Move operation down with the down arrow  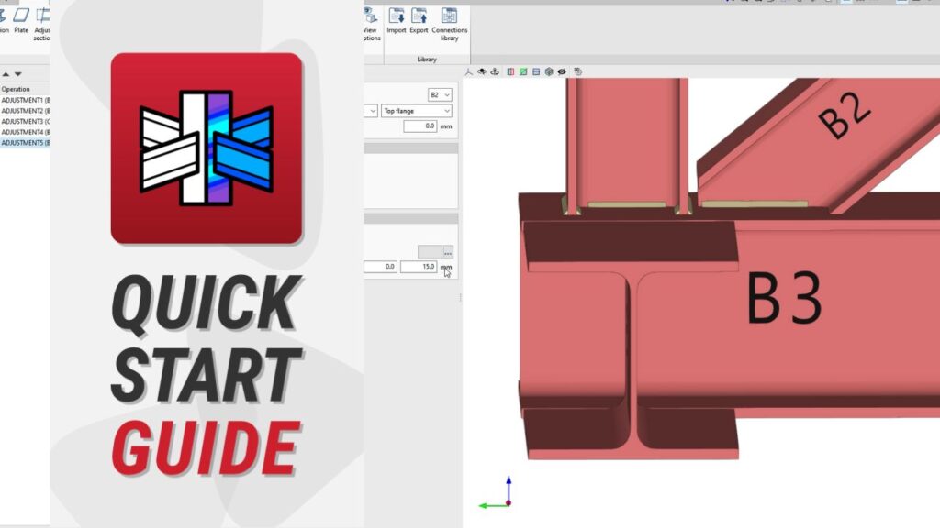coord(17,74)
